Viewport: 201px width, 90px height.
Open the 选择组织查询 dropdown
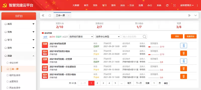[x=81, y=37]
